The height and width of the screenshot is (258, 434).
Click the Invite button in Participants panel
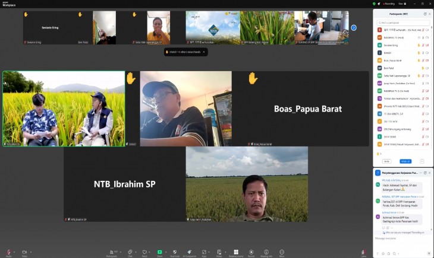pos(386,161)
